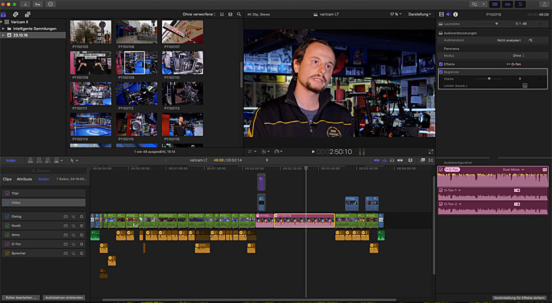Click the Rollen bearbeiten button
The height and width of the screenshot is (303, 552).
click(21, 297)
